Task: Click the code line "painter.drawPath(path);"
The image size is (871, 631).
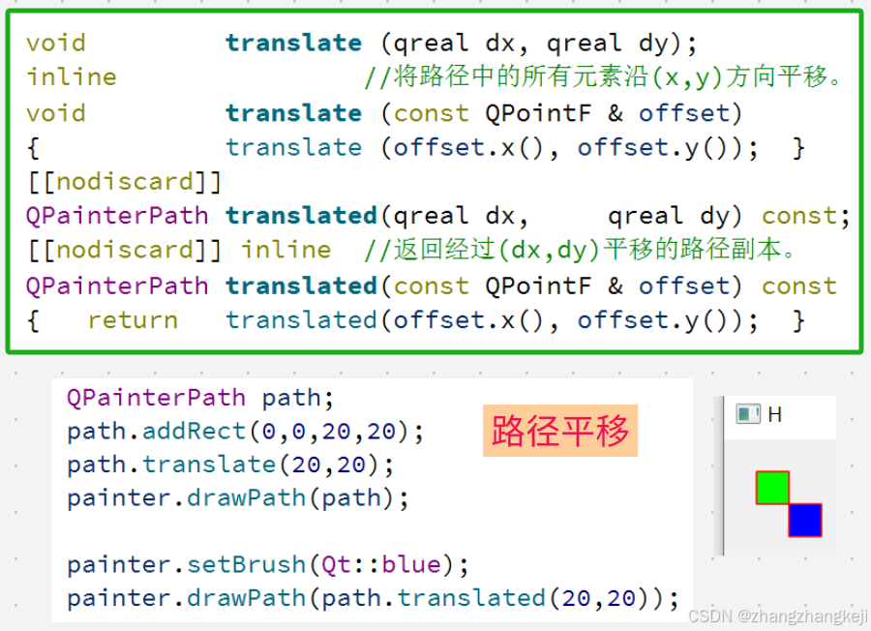Action: [x=238, y=498]
